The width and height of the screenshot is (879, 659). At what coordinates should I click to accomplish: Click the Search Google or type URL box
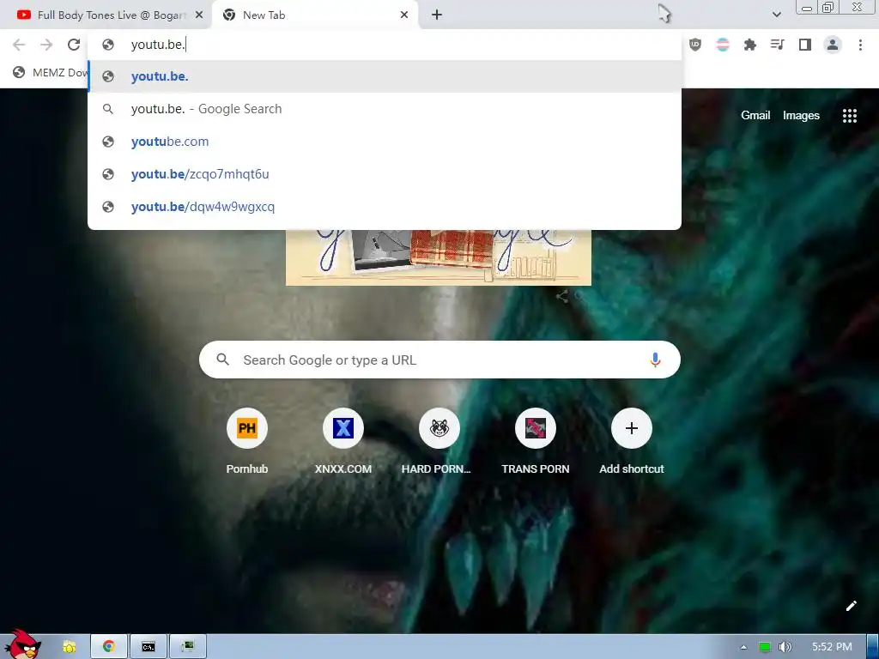(439, 360)
